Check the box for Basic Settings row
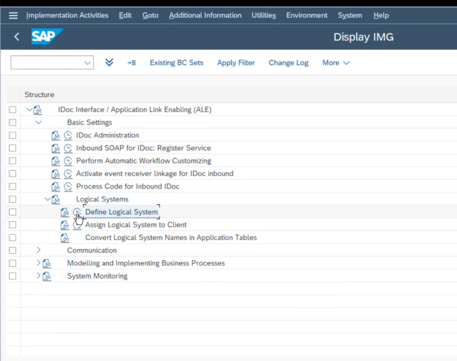This screenshot has width=457, height=361. [12, 122]
